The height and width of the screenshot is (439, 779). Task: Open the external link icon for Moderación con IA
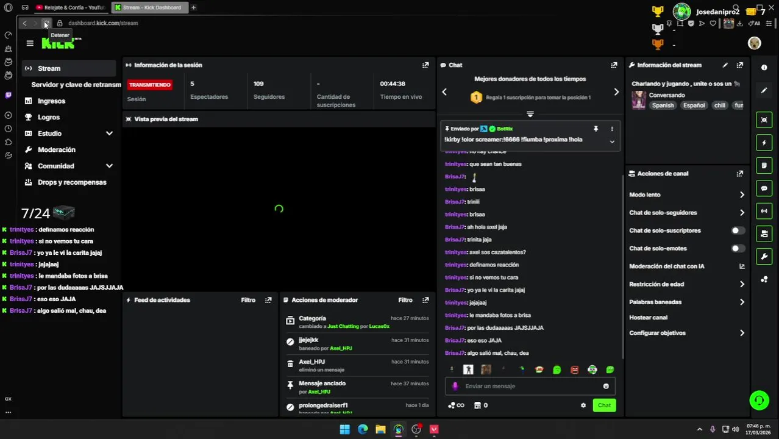[742, 266]
